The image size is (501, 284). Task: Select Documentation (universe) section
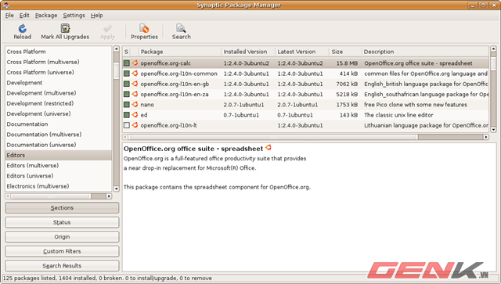(58, 145)
